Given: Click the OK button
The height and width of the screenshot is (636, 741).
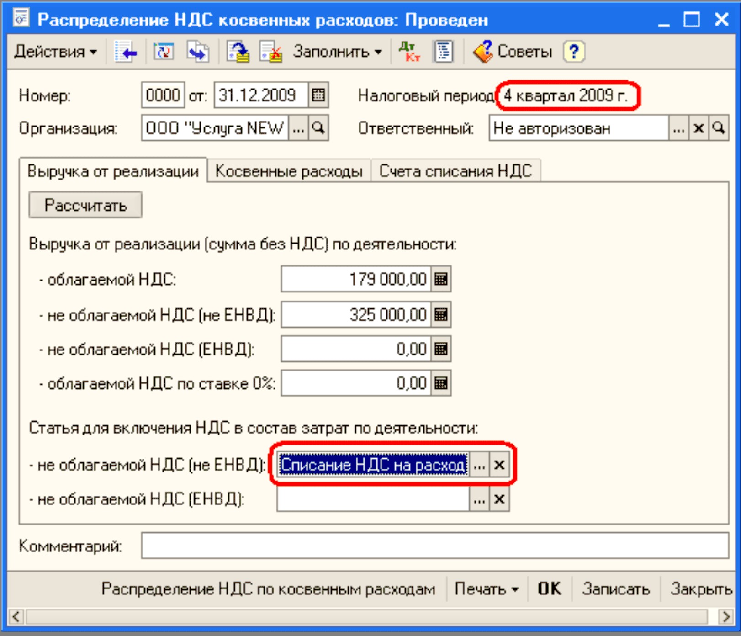Looking at the screenshot, I should pos(549,589).
